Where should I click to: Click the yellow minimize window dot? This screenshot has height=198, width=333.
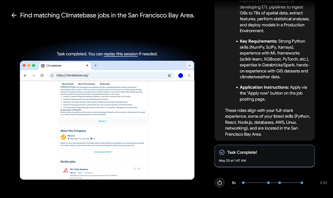click(29, 65)
